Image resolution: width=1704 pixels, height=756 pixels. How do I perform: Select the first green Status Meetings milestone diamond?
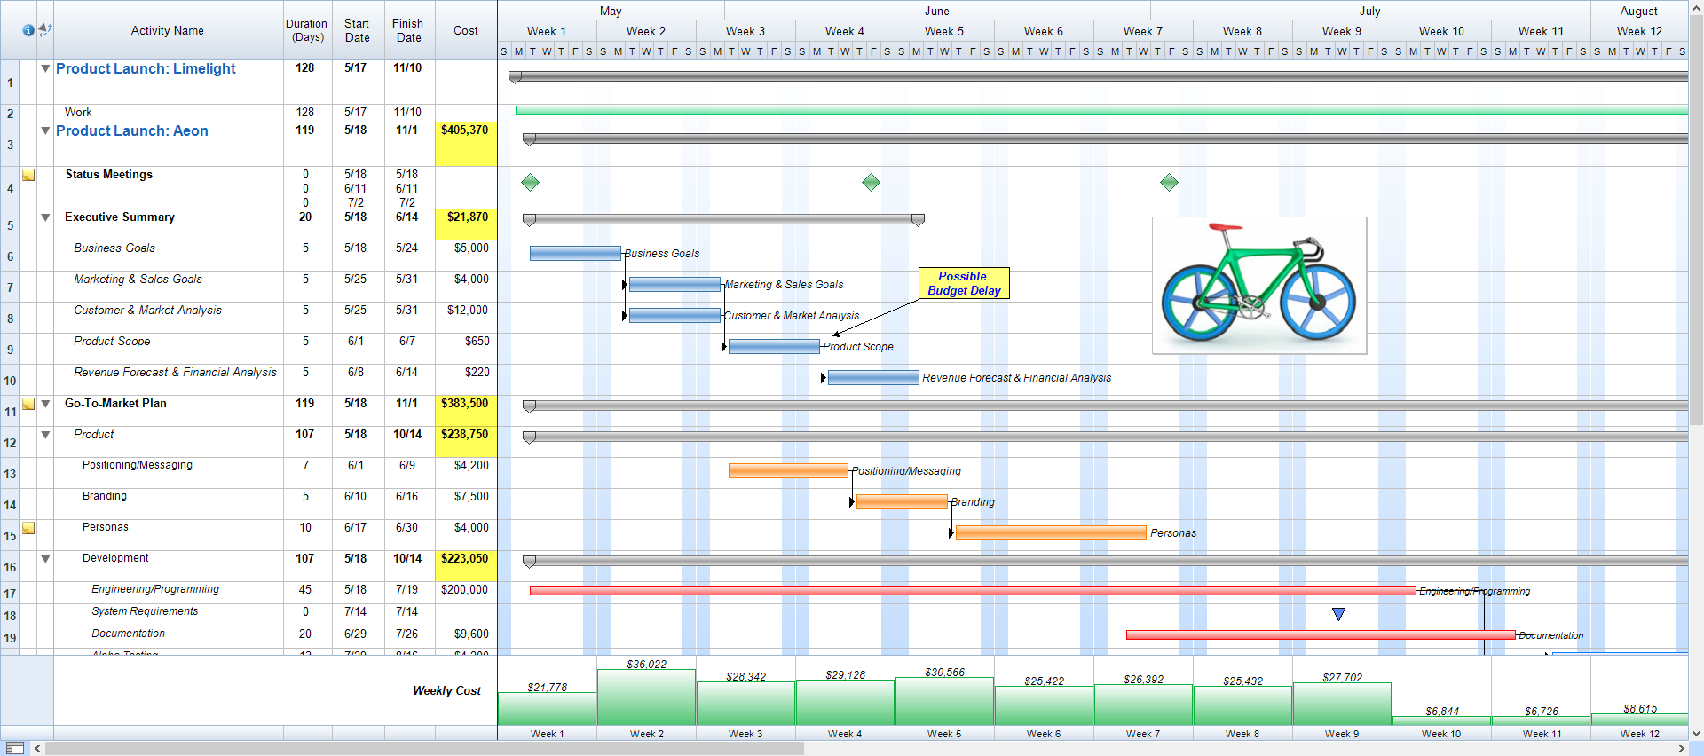tap(530, 183)
